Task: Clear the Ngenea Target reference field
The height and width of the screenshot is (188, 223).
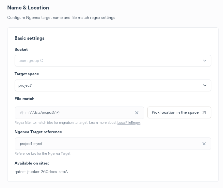Action: (x=204, y=144)
